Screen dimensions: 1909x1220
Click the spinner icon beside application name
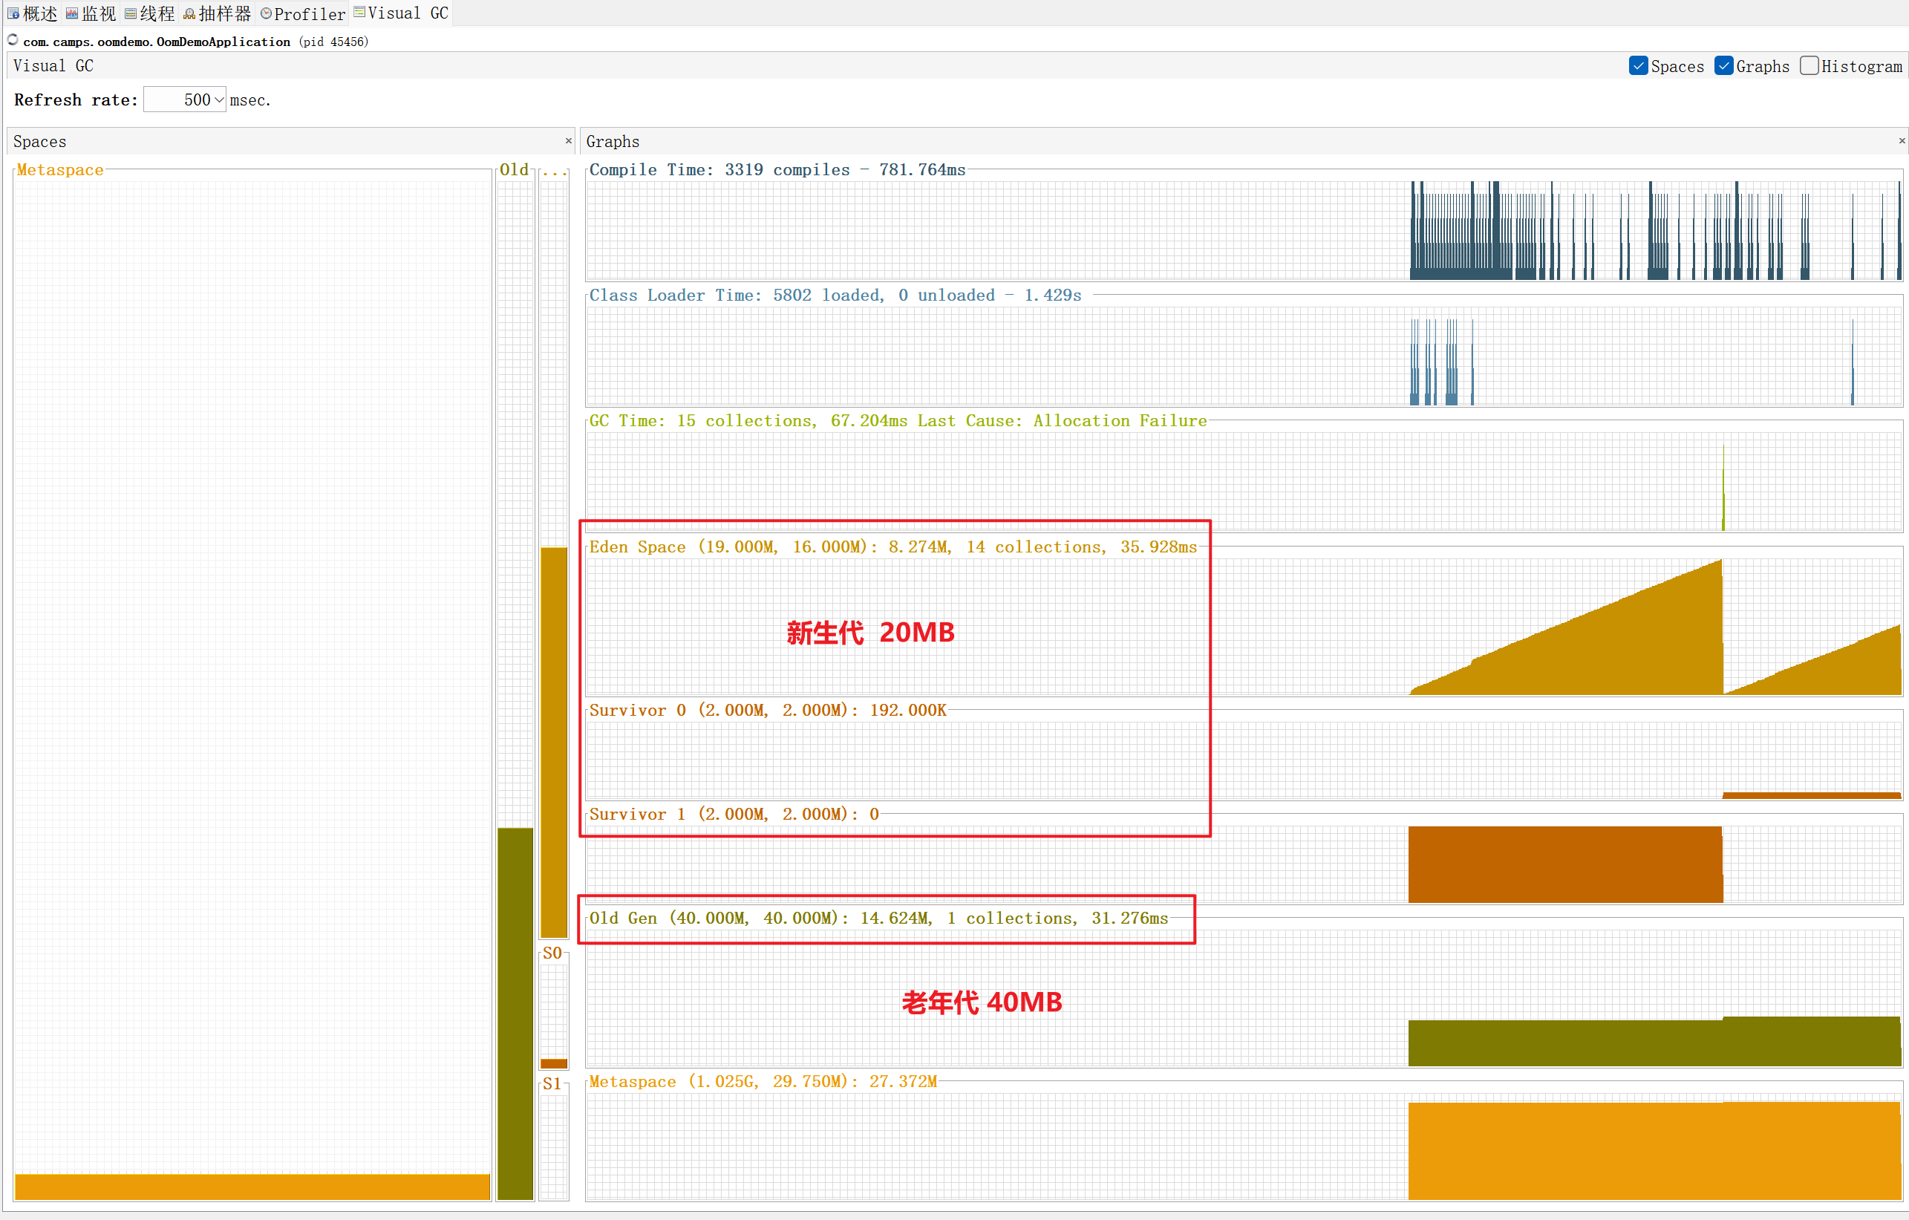tap(13, 39)
